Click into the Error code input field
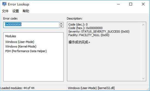 coord(31,25)
